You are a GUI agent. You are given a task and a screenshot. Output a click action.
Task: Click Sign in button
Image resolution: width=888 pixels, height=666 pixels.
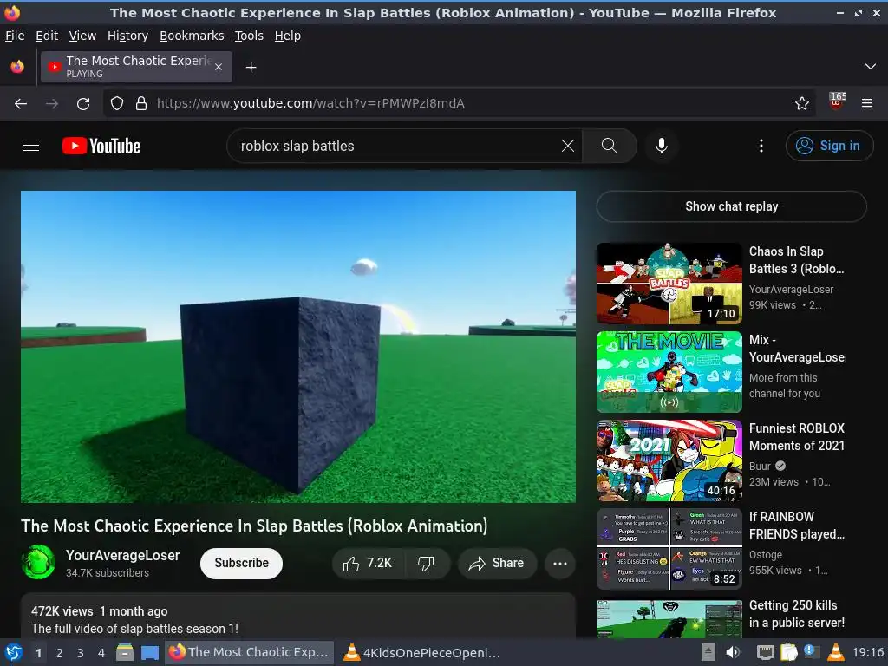[828, 146]
